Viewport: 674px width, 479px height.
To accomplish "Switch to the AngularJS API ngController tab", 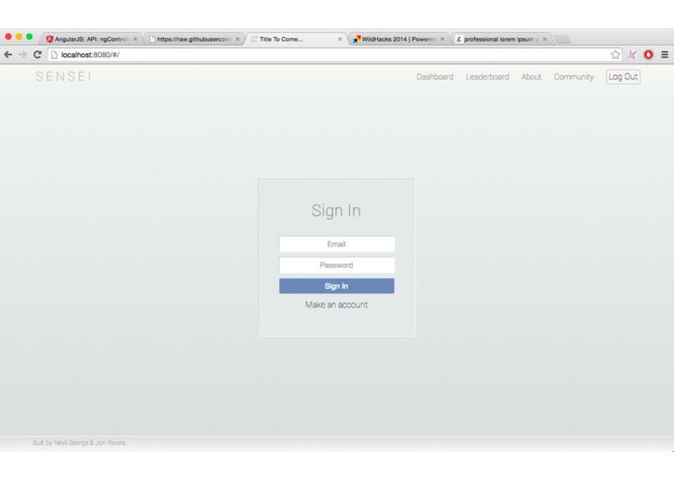I will point(90,39).
